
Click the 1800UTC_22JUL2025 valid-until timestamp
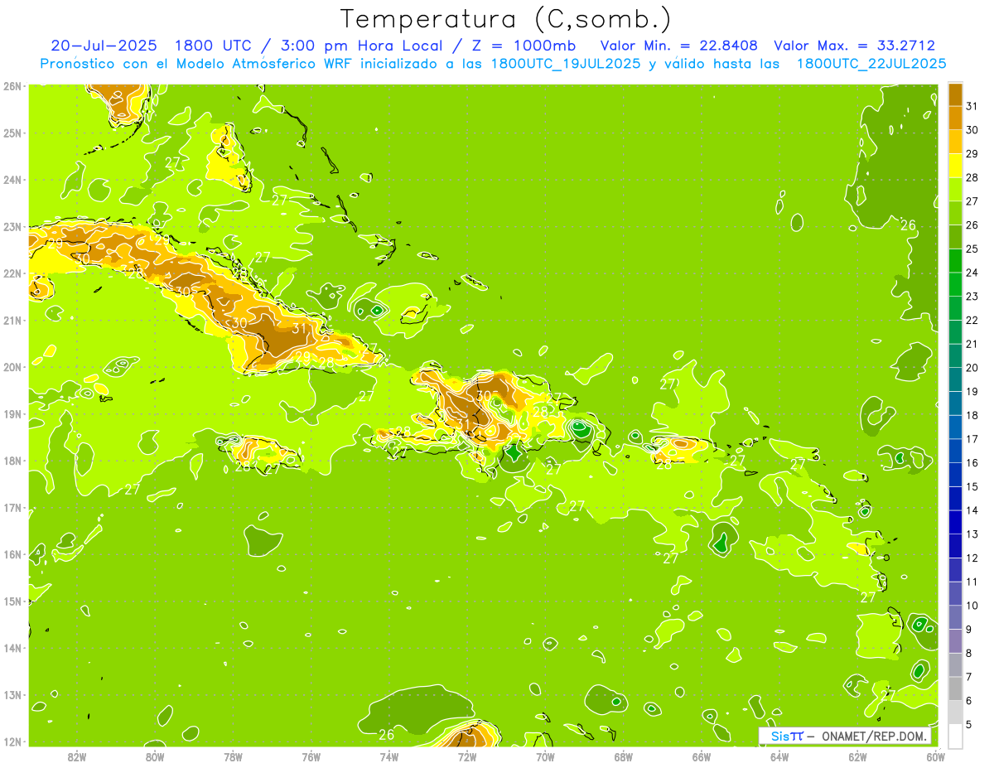pyautogui.click(x=871, y=63)
